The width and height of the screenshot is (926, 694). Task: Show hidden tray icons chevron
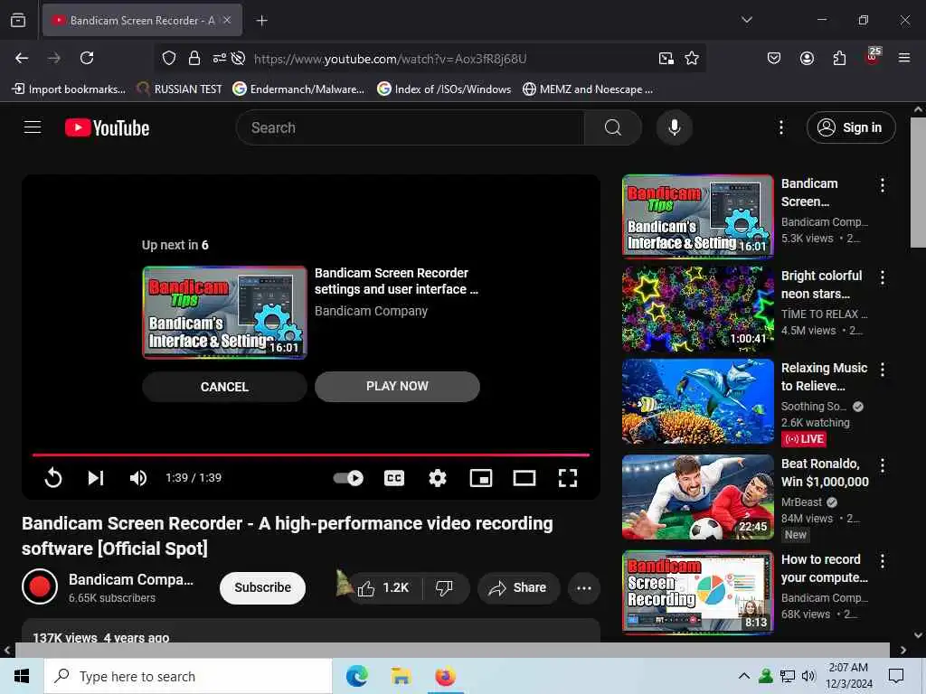click(x=744, y=676)
